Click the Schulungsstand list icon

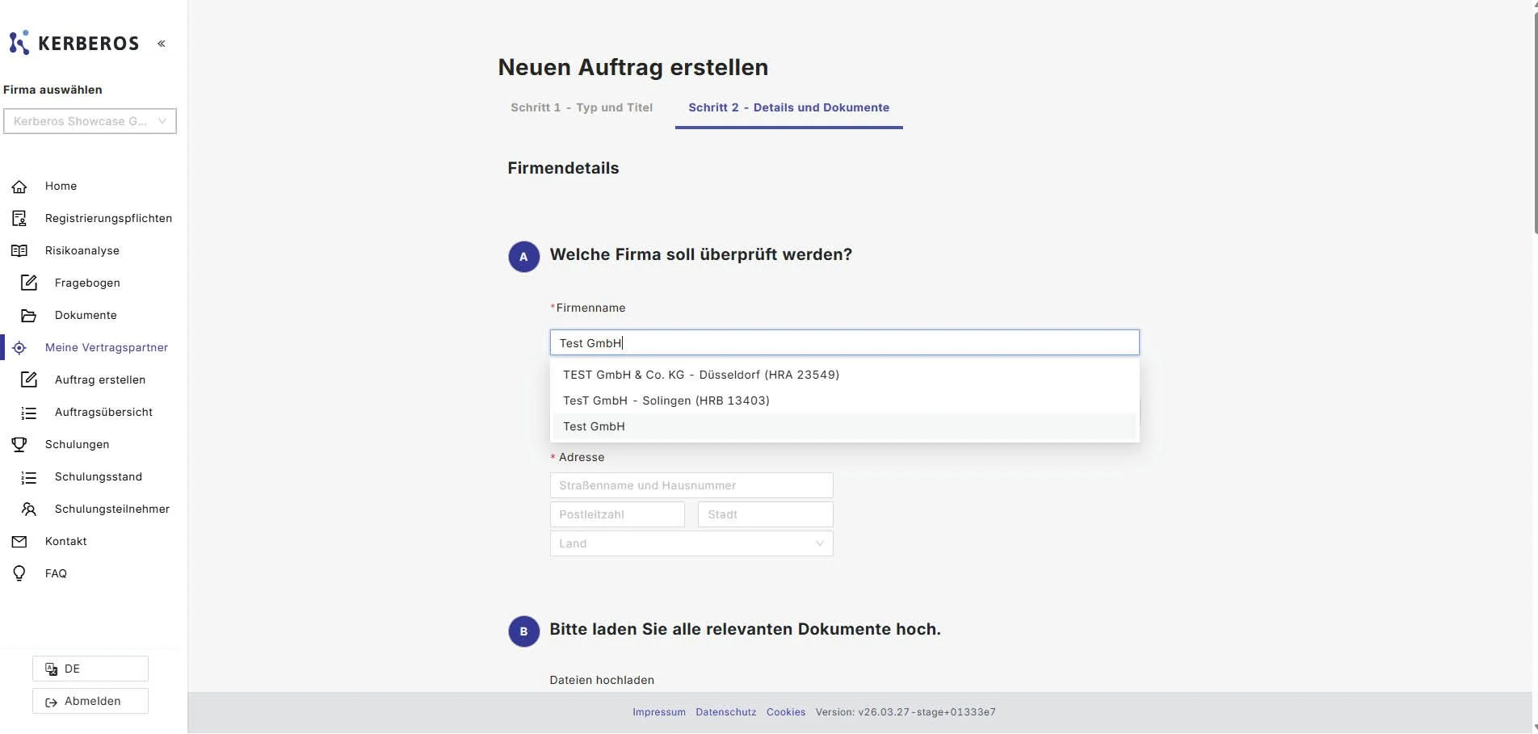click(x=29, y=477)
